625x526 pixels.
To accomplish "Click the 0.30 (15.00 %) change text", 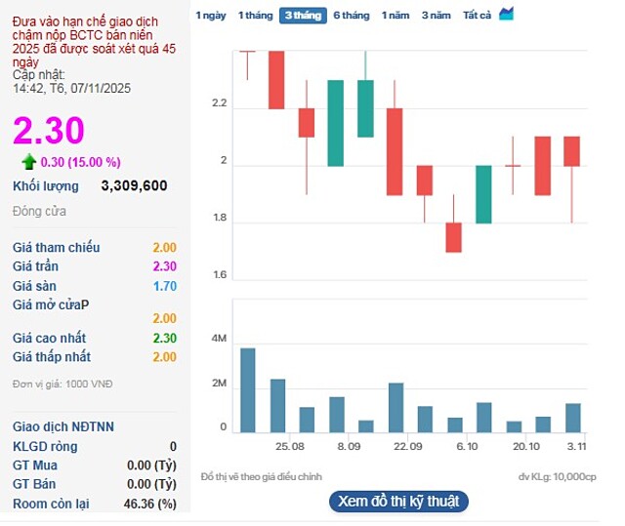I will click(x=80, y=162).
